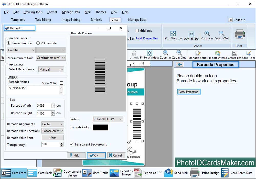256x179 pixels.
Task: Open User Profile
Action: click(x=95, y=173)
